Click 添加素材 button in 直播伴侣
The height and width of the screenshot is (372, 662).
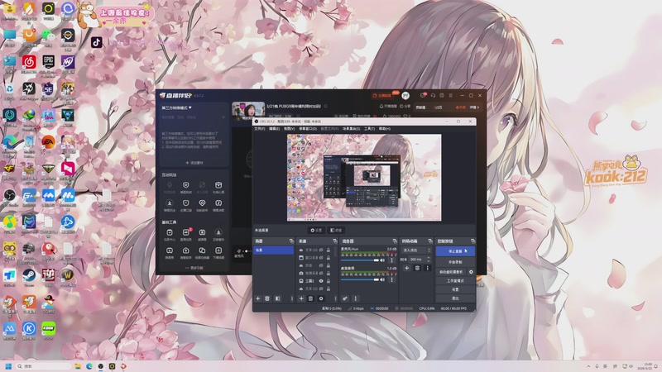tap(194, 163)
